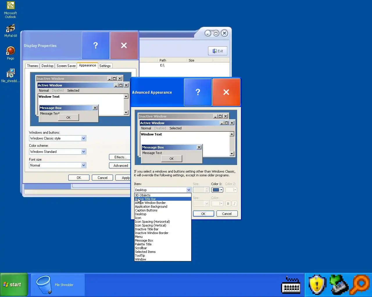372x297 pixels.
Task: Click OK button in Advanced preview
Action: [x=171, y=159]
